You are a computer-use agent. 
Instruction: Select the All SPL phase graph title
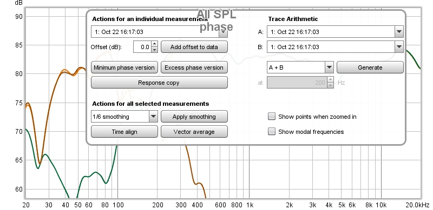click(216, 21)
